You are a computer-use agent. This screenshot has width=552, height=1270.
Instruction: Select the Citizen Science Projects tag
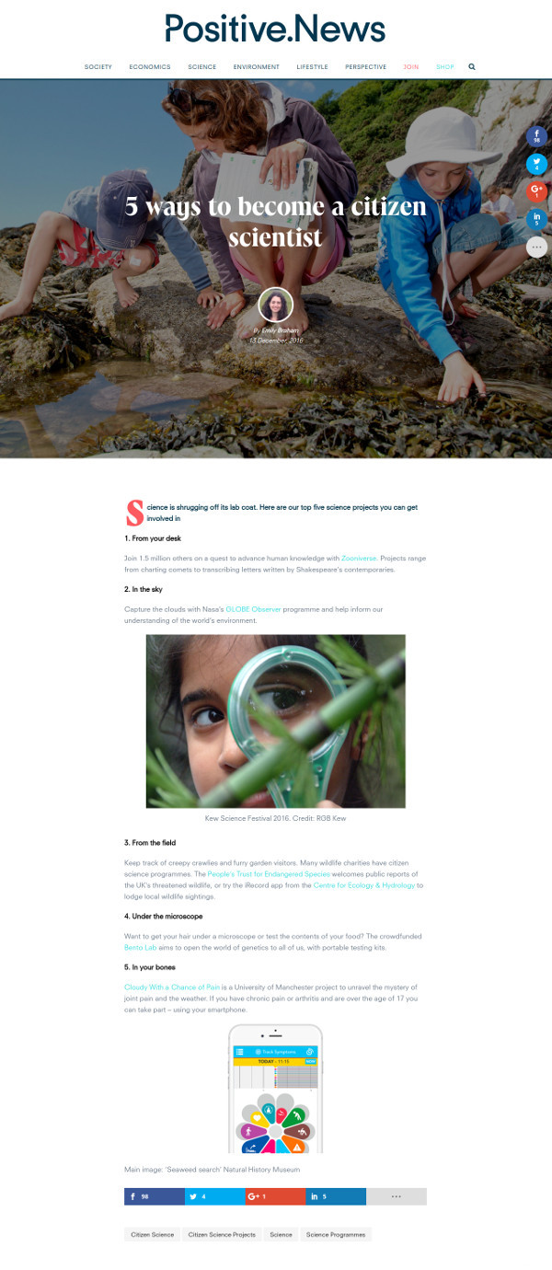[222, 1234]
